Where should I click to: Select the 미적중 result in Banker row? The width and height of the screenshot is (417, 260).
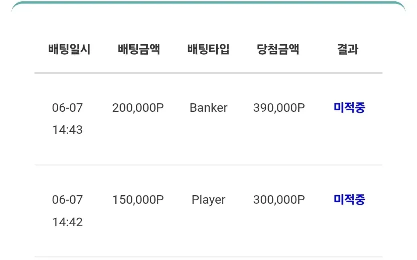point(349,108)
